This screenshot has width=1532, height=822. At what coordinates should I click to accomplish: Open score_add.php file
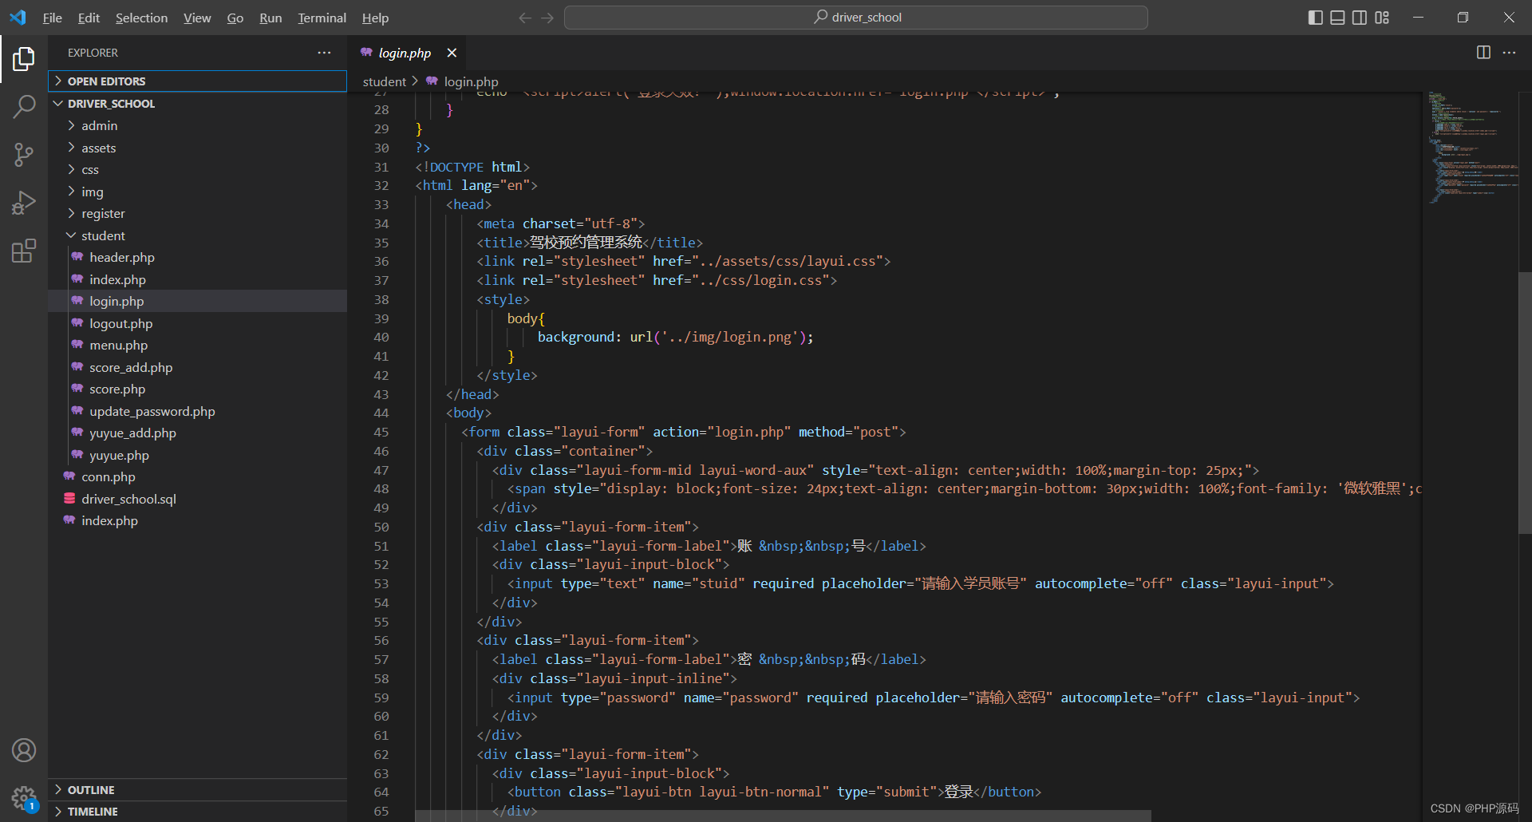tap(197, 367)
